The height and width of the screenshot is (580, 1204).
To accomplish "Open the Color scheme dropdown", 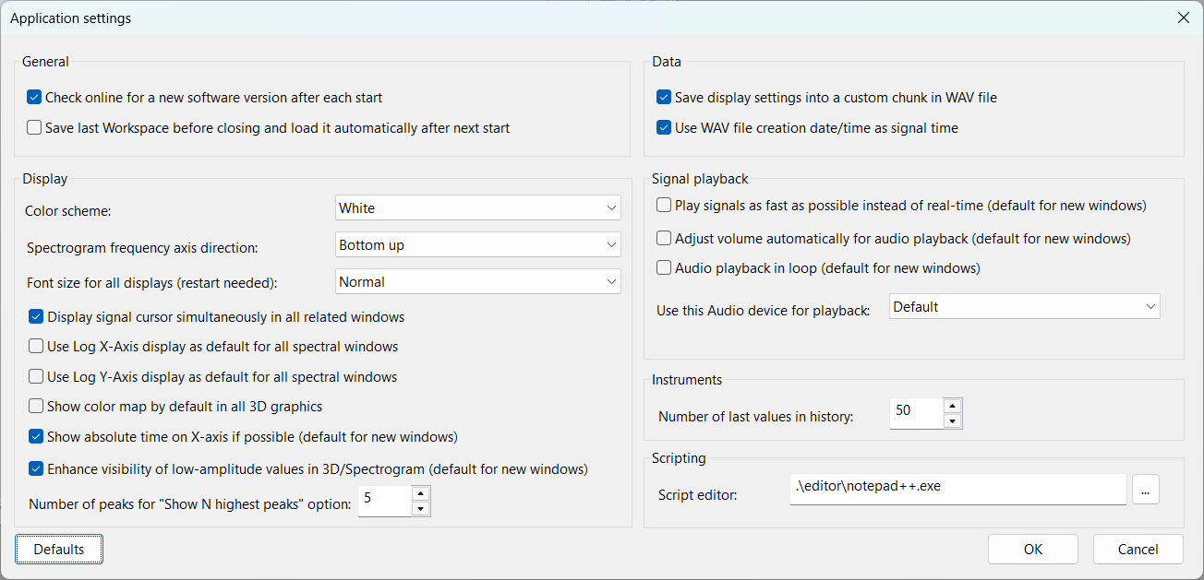I will coord(477,208).
